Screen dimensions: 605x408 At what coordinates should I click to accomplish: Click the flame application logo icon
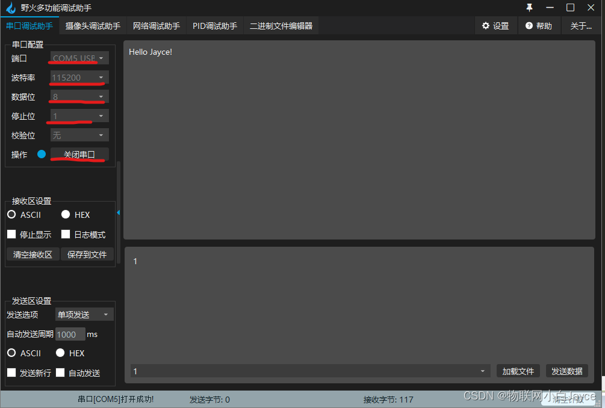point(11,7)
